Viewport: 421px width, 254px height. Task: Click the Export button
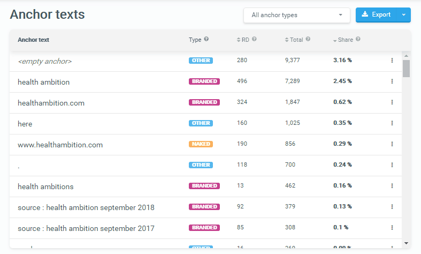point(377,15)
